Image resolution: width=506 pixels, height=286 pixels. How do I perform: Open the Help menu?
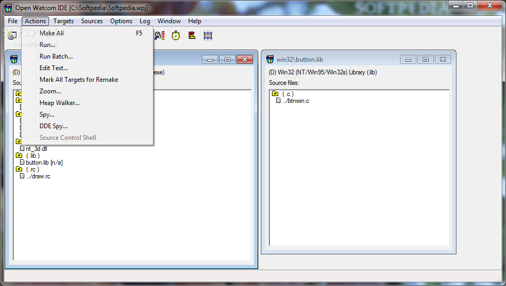click(194, 21)
